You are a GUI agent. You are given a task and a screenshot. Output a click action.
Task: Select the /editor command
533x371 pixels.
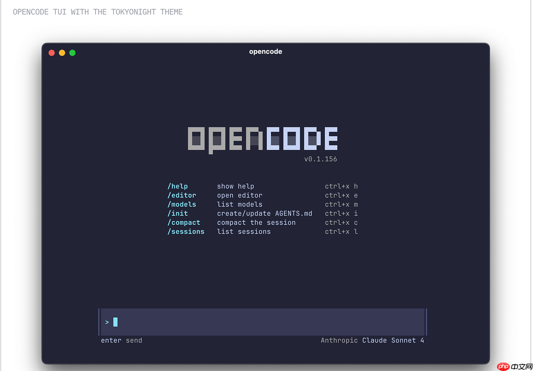click(182, 195)
